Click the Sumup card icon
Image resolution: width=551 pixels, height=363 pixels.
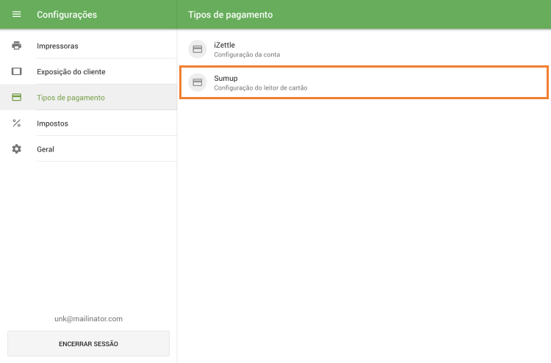coord(197,82)
